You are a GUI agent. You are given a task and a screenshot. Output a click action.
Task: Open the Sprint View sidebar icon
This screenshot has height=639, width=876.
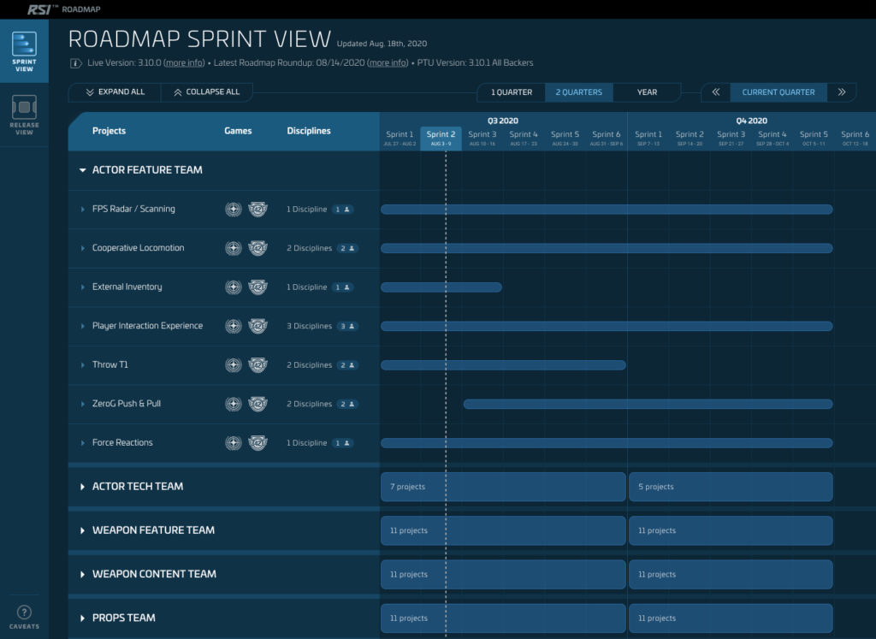coord(24,51)
